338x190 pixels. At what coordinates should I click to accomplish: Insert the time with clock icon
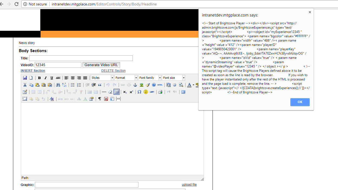[175, 85]
